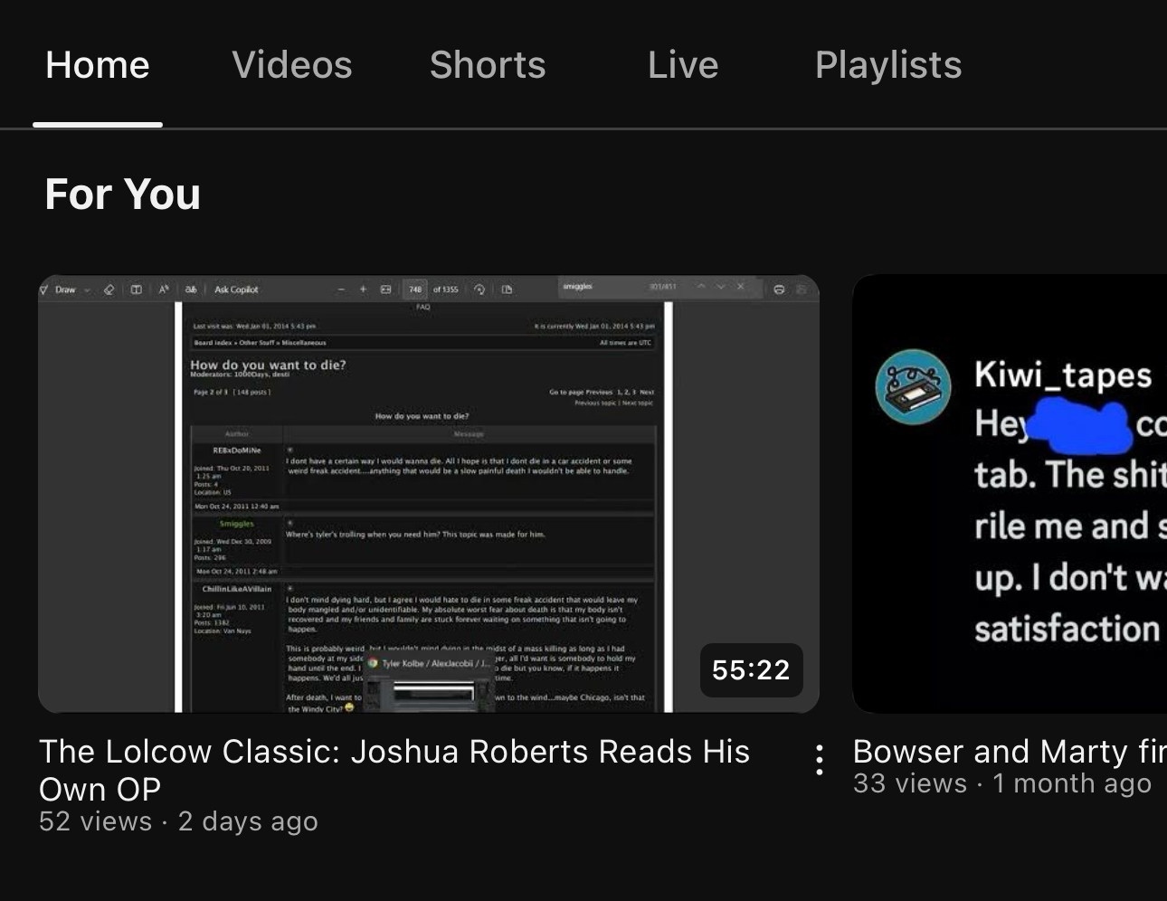Open the 'Bowser and Marty' video title

[x=1010, y=752]
